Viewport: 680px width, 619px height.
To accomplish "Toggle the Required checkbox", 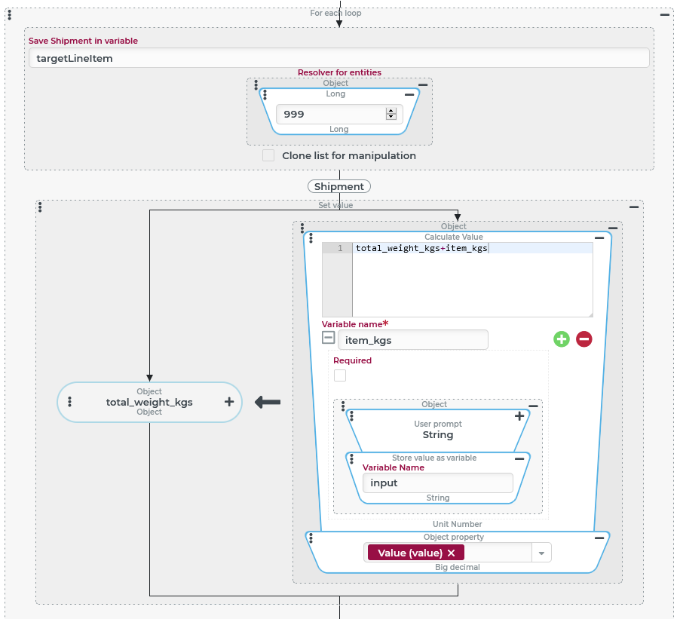I will [340, 375].
